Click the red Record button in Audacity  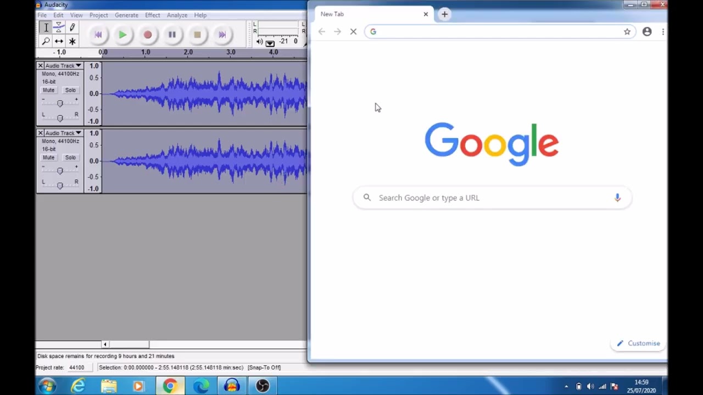(147, 35)
